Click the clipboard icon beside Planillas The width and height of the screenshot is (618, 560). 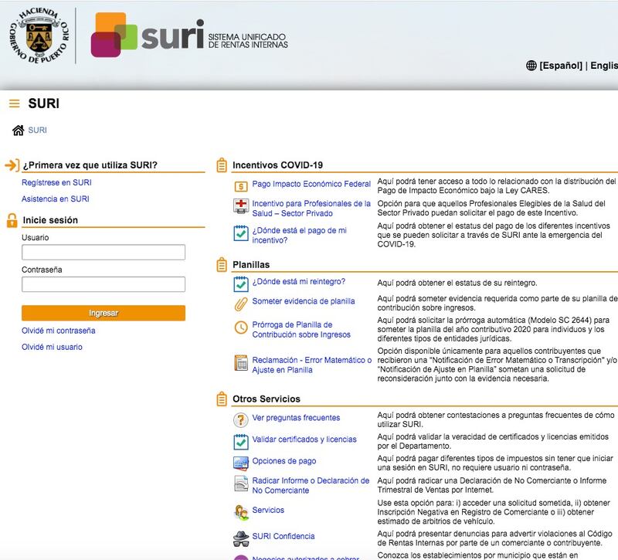click(222, 264)
